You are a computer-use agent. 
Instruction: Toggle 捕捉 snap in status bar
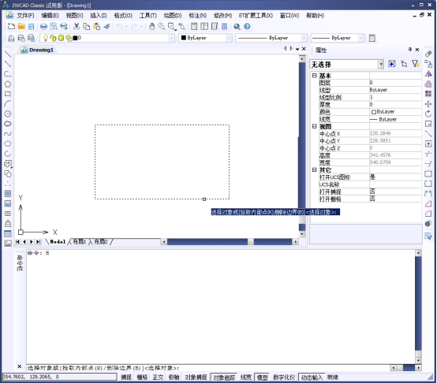click(126, 377)
